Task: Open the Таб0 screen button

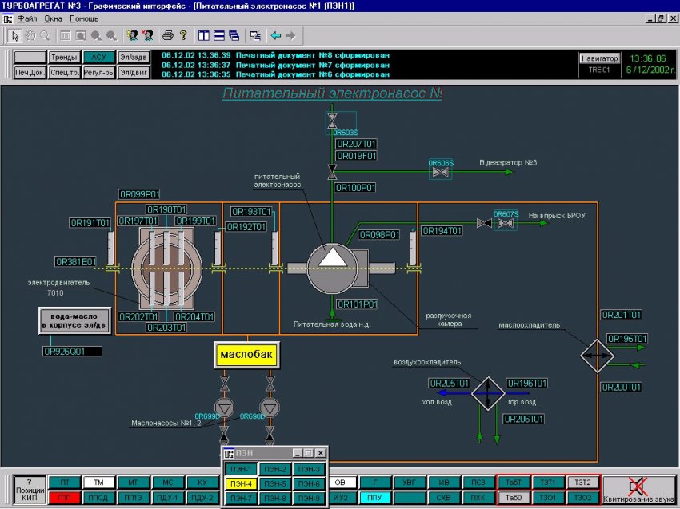Action: [x=513, y=497]
